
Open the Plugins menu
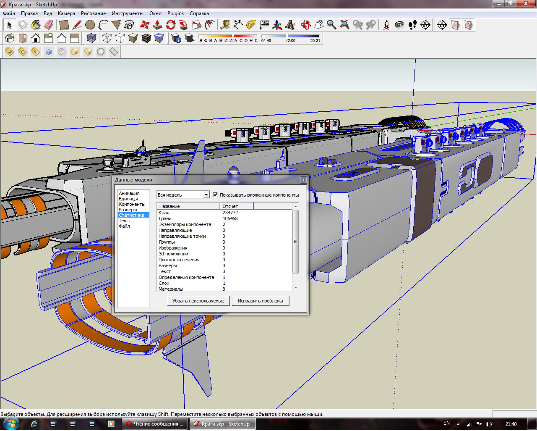(x=175, y=13)
